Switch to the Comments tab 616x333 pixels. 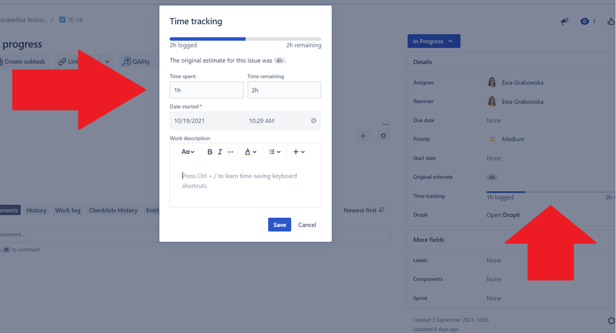[x=9, y=211]
